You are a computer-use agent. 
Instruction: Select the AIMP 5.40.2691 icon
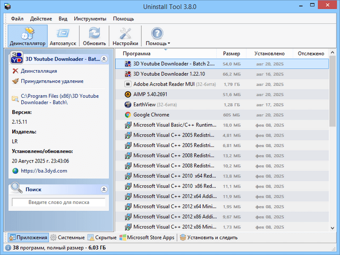point(127,95)
